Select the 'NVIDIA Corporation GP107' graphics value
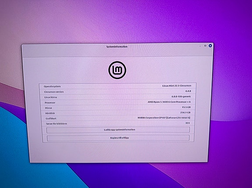Image resolution: width=252 pixels, height=188 pixels. pyautogui.click(x=164, y=118)
